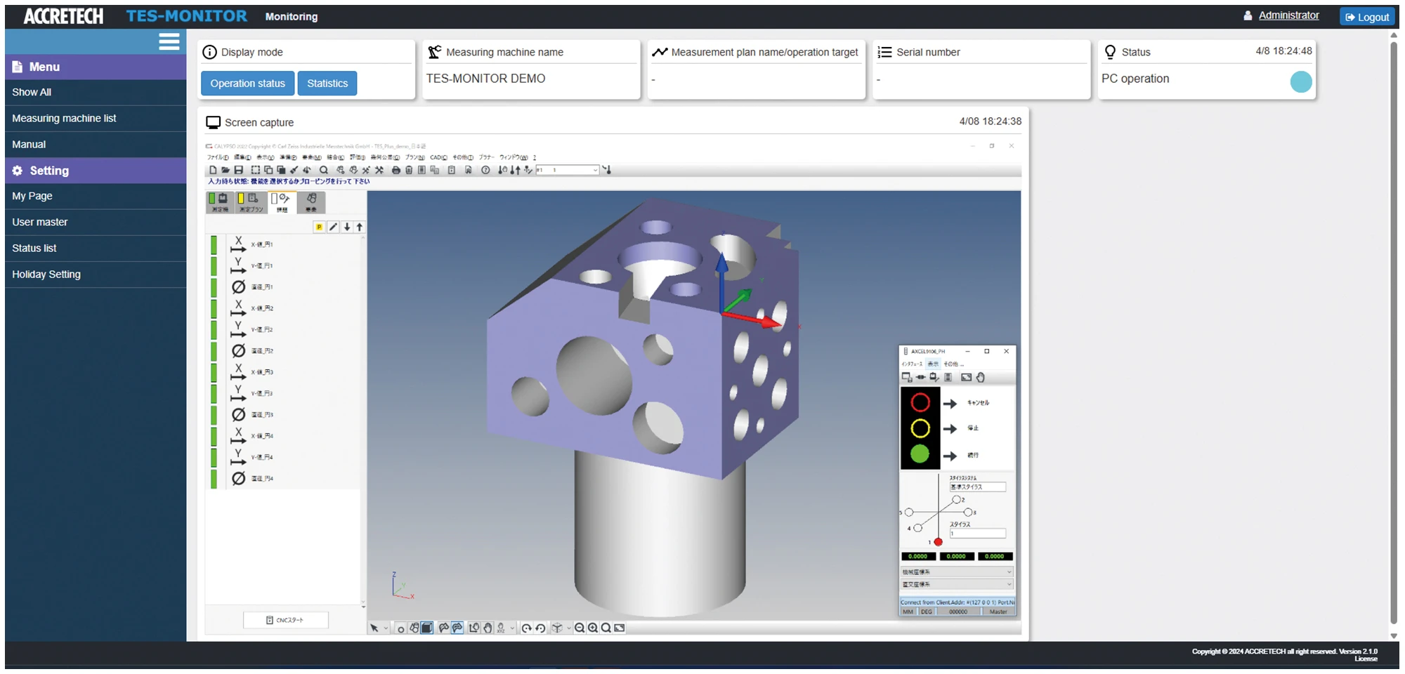Click the pan hand icon in bottom toolbar
Image resolution: width=1405 pixels, height=674 pixels.
[x=488, y=628]
